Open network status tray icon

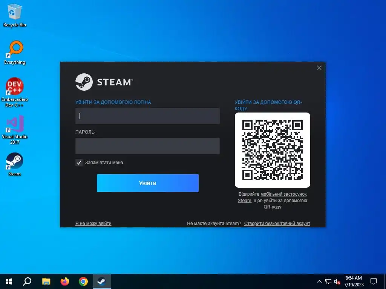click(x=328, y=281)
